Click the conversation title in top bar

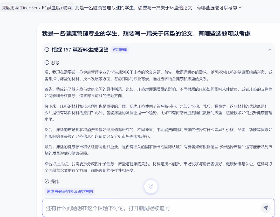[x=156, y=8]
